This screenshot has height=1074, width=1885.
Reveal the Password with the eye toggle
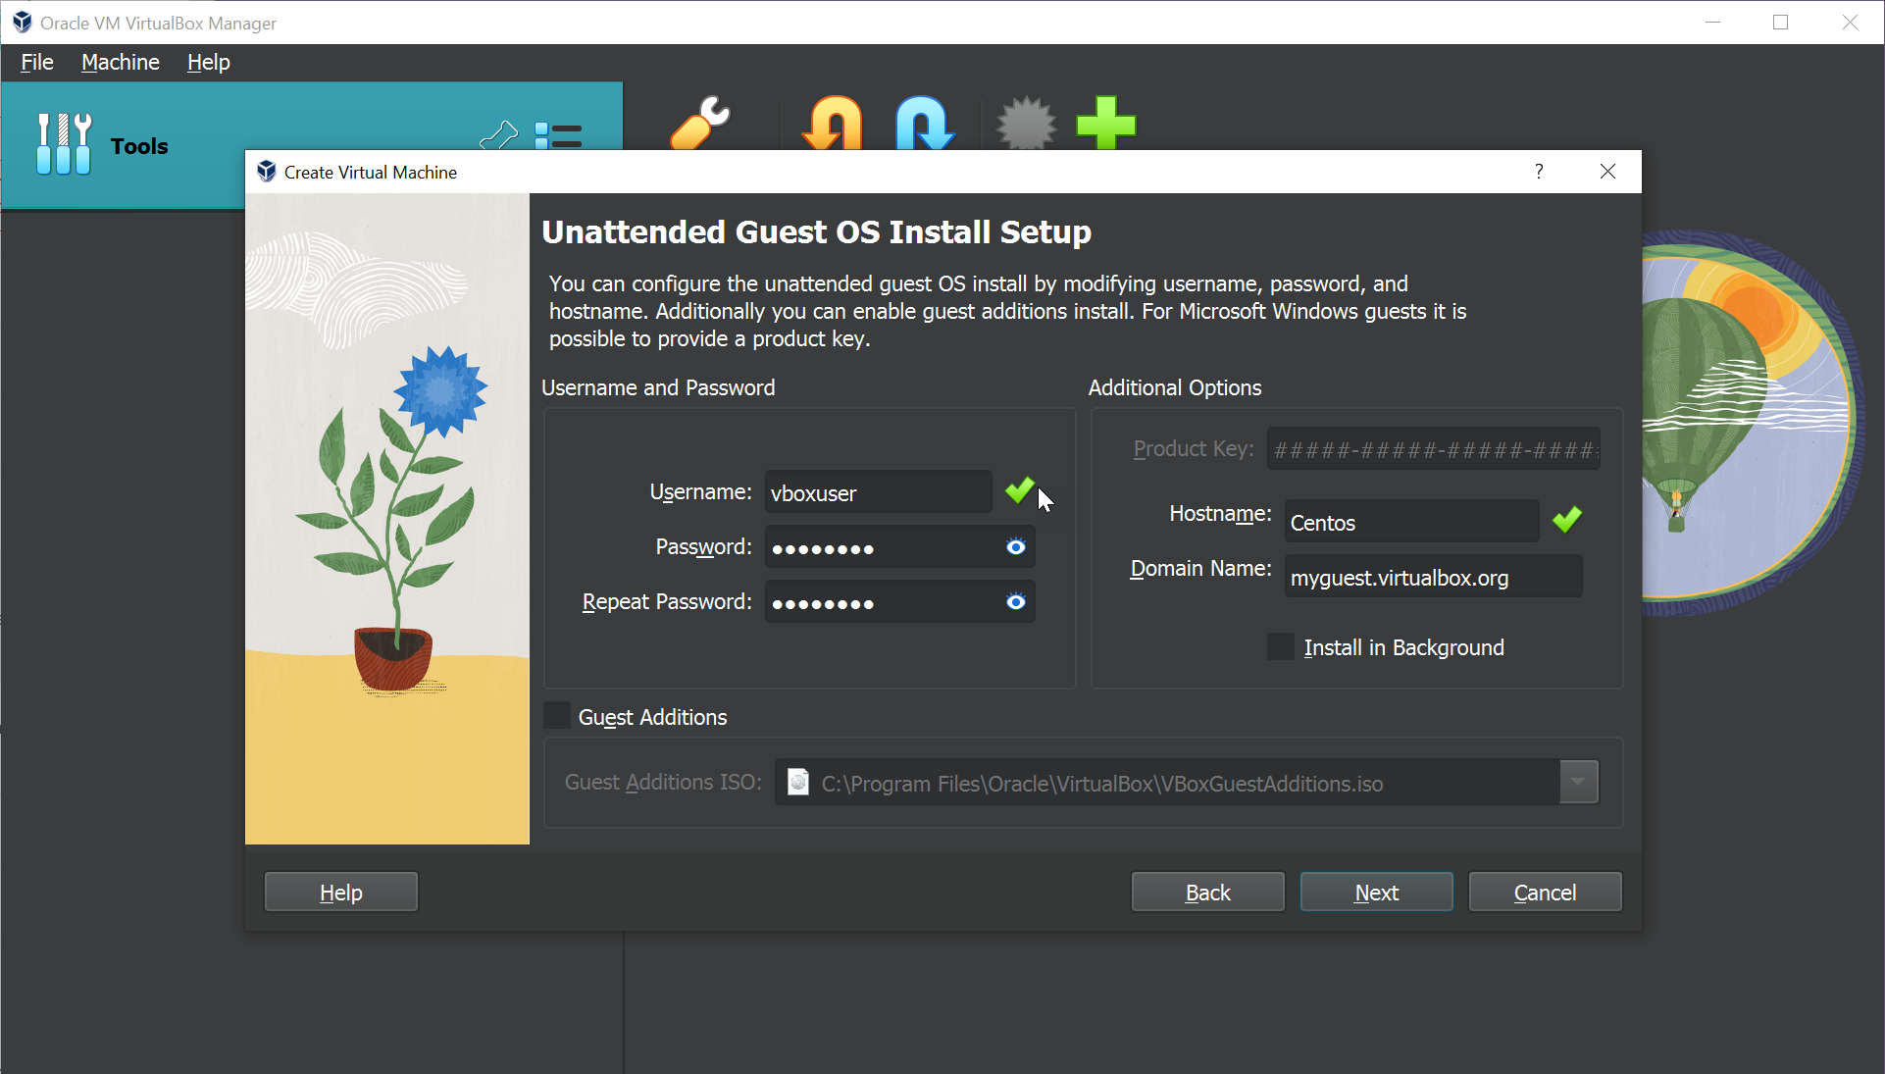pyautogui.click(x=1015, y=546)
